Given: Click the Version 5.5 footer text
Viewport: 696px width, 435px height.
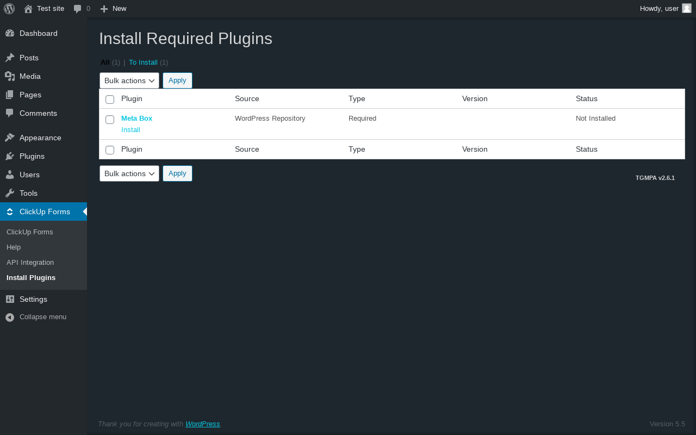Looking at the screenshot, I should point(667,424).
